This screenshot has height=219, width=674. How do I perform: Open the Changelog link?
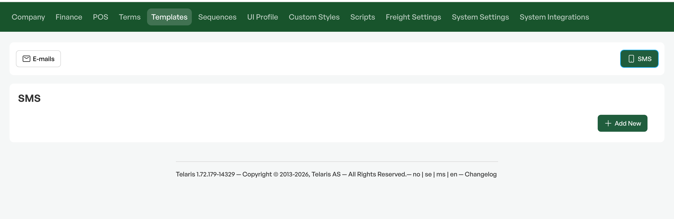[x=481, y=174]
